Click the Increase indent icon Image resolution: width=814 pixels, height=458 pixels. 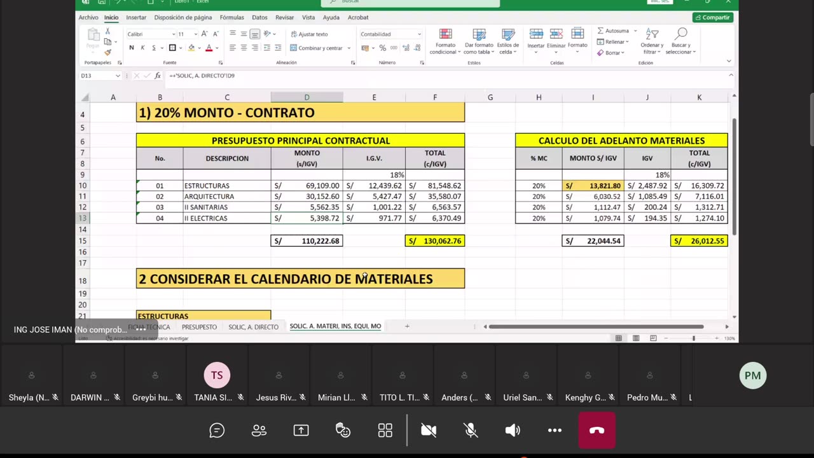(x=279, y=48)
